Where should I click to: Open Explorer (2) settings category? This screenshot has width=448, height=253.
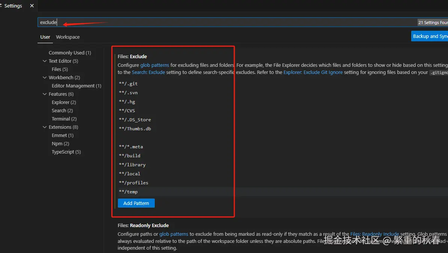64,102
